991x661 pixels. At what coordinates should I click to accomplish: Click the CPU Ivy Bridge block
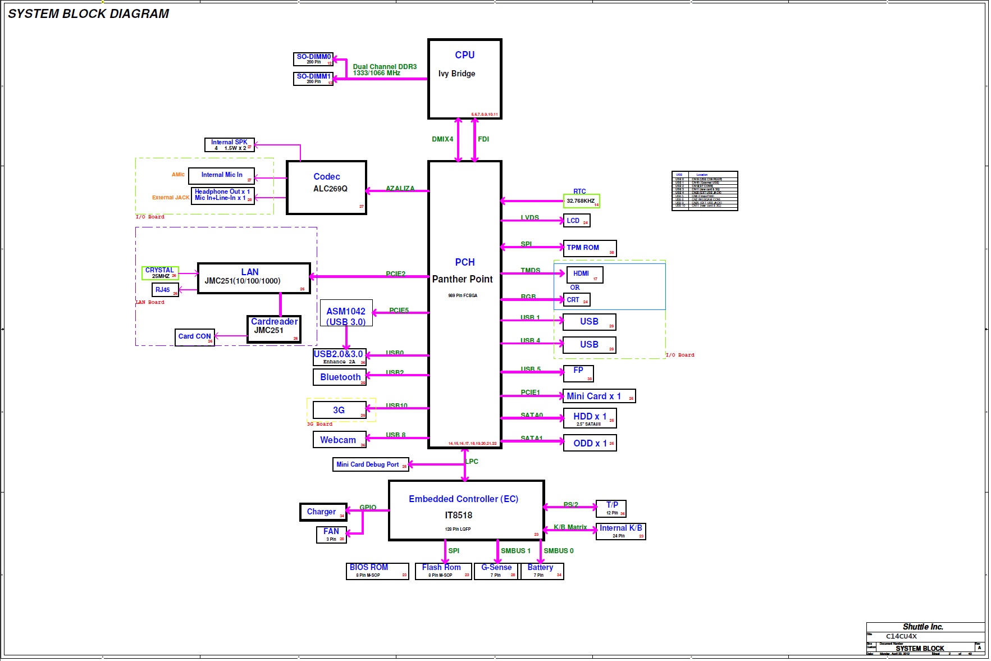click(x=464, y=79)
